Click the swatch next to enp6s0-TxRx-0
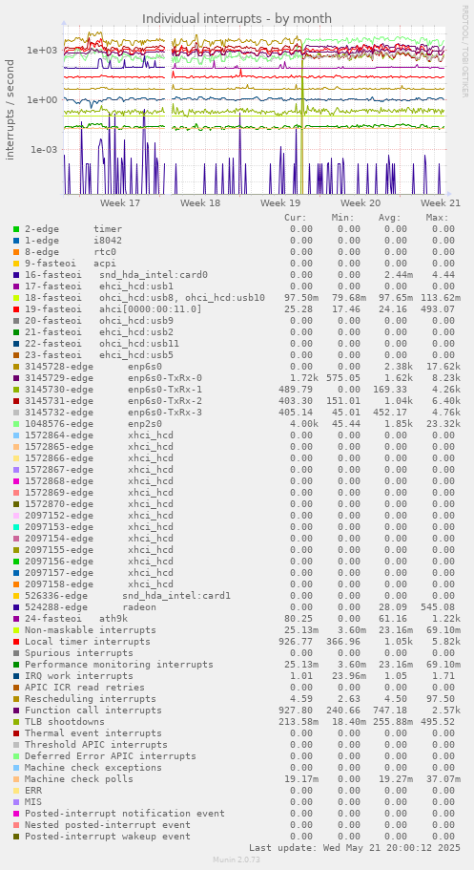This screenshot has height=870, width=474. click(x=16, y=378)
